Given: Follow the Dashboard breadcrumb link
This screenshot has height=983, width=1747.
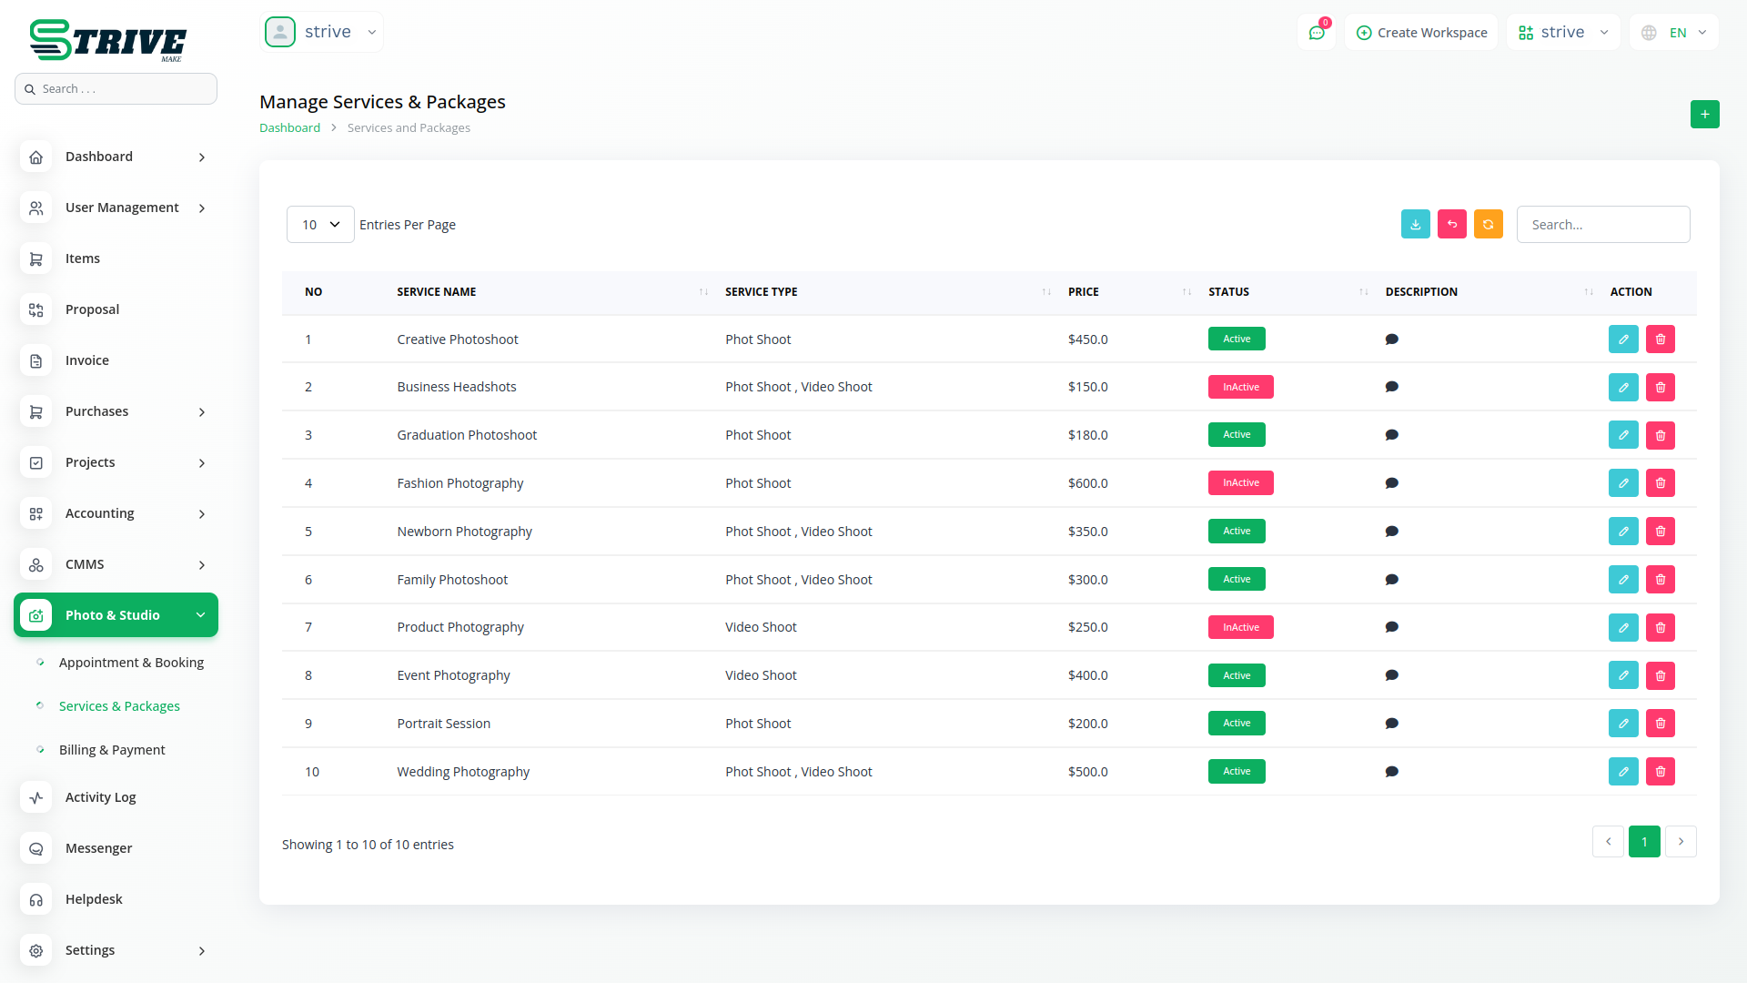Looking at the screenshot, I should point(289,128).
